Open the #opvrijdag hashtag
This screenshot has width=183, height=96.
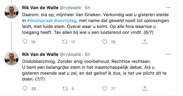tap(65, 21)
